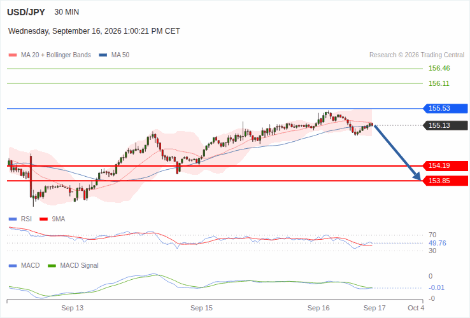Click the USD/JPY symbol title
This screenshot has height=318, width=470.
pyautogui.click(x=26, y=12)
